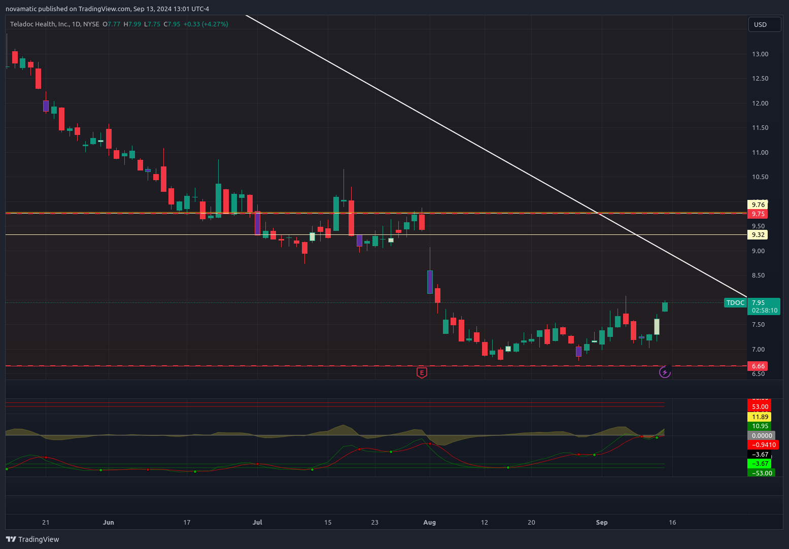Click the open value O7.77 in legend
The image size is (789, 549).
tap(112, 24)
